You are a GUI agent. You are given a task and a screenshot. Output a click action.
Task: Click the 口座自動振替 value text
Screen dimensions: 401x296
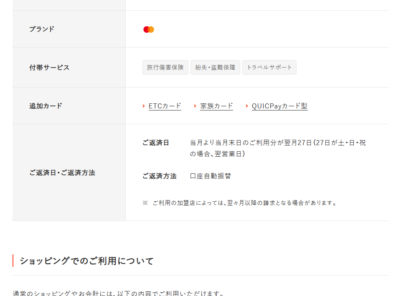point(211,176)
